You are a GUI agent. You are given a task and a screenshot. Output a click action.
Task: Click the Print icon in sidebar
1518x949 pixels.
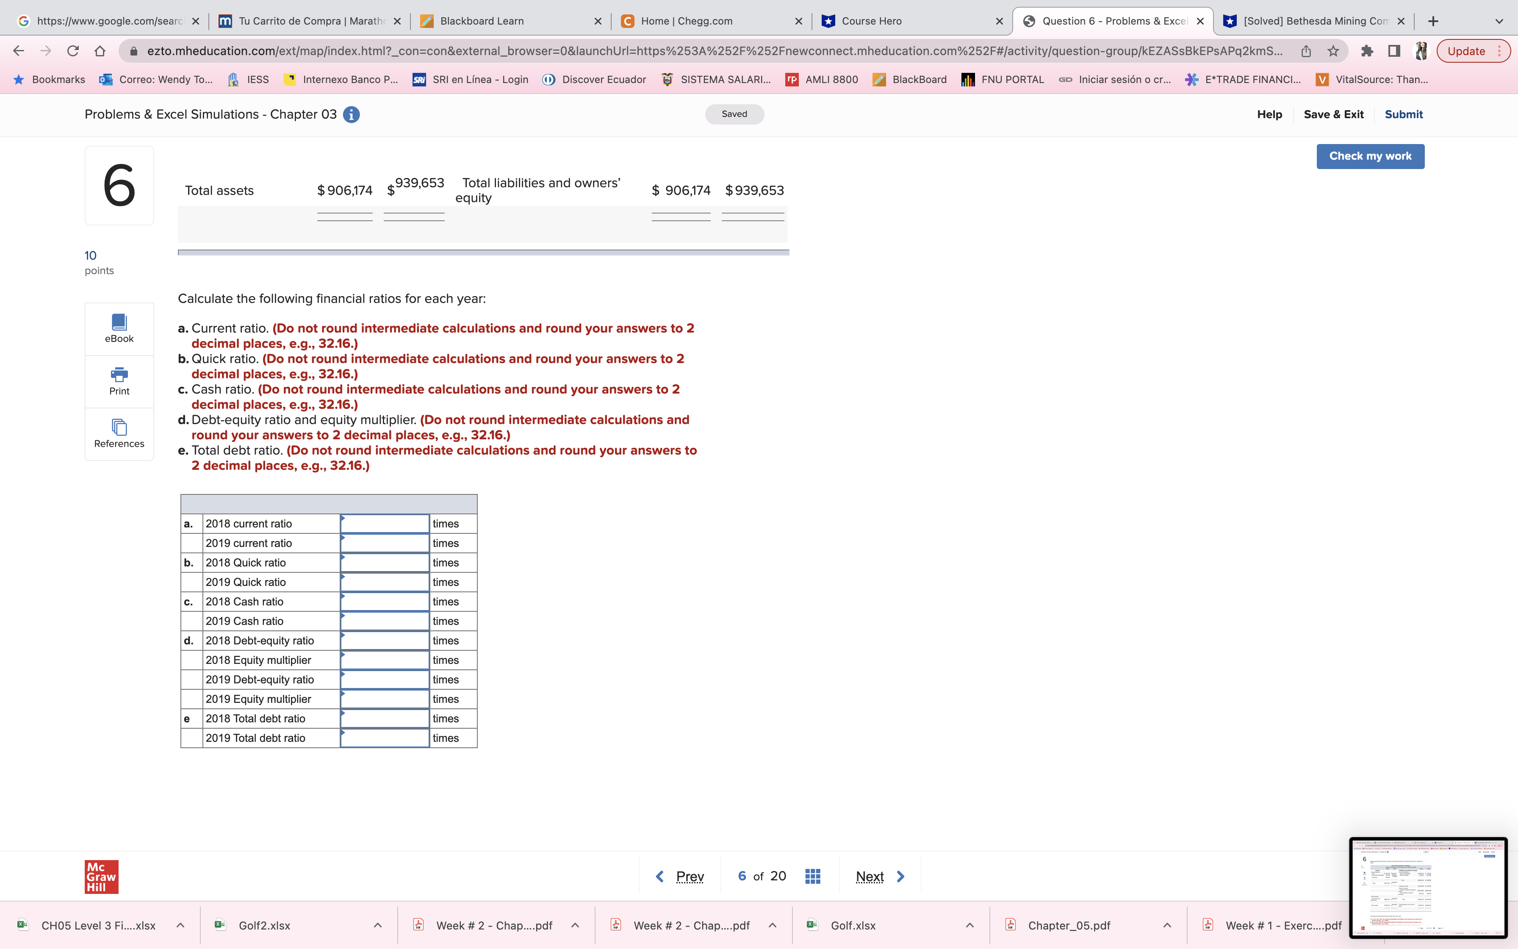point(119,381)
